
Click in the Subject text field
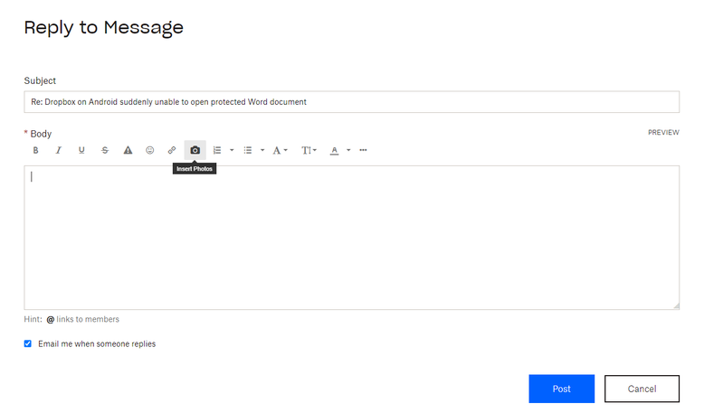[x=351, y=102]
